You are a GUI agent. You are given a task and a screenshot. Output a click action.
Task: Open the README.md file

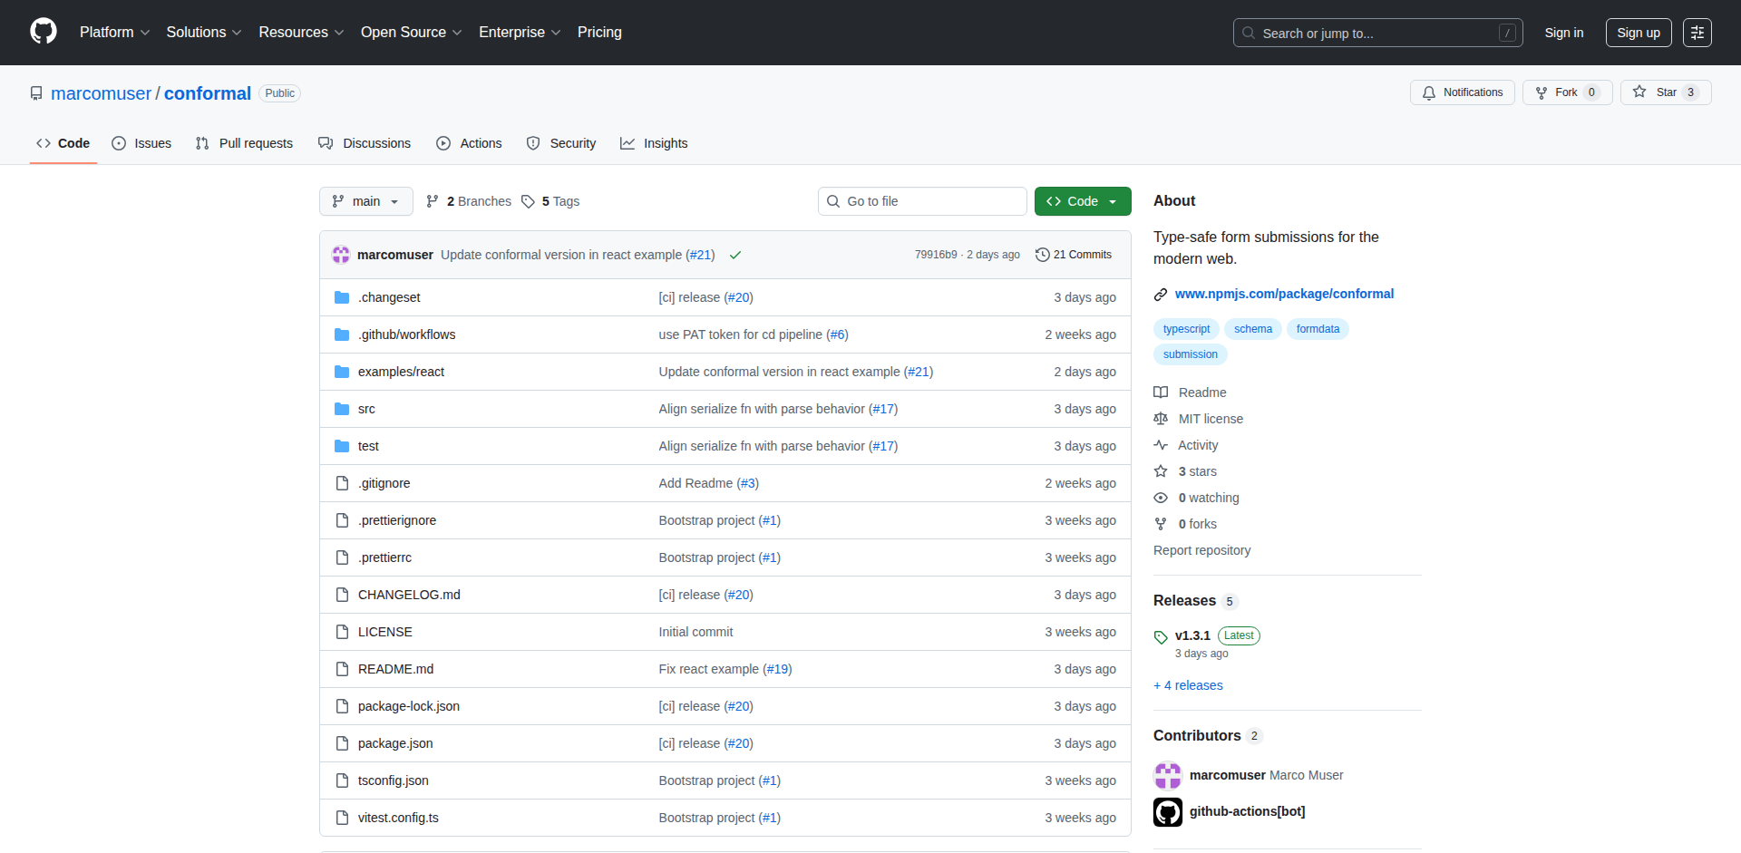click(395, 669)
